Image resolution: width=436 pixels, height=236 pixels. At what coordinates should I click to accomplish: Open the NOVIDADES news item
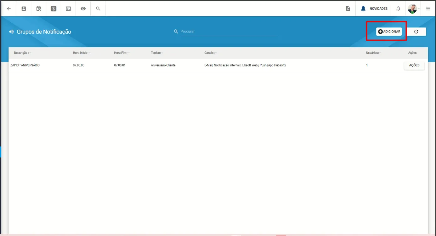[x=374, y=9]
